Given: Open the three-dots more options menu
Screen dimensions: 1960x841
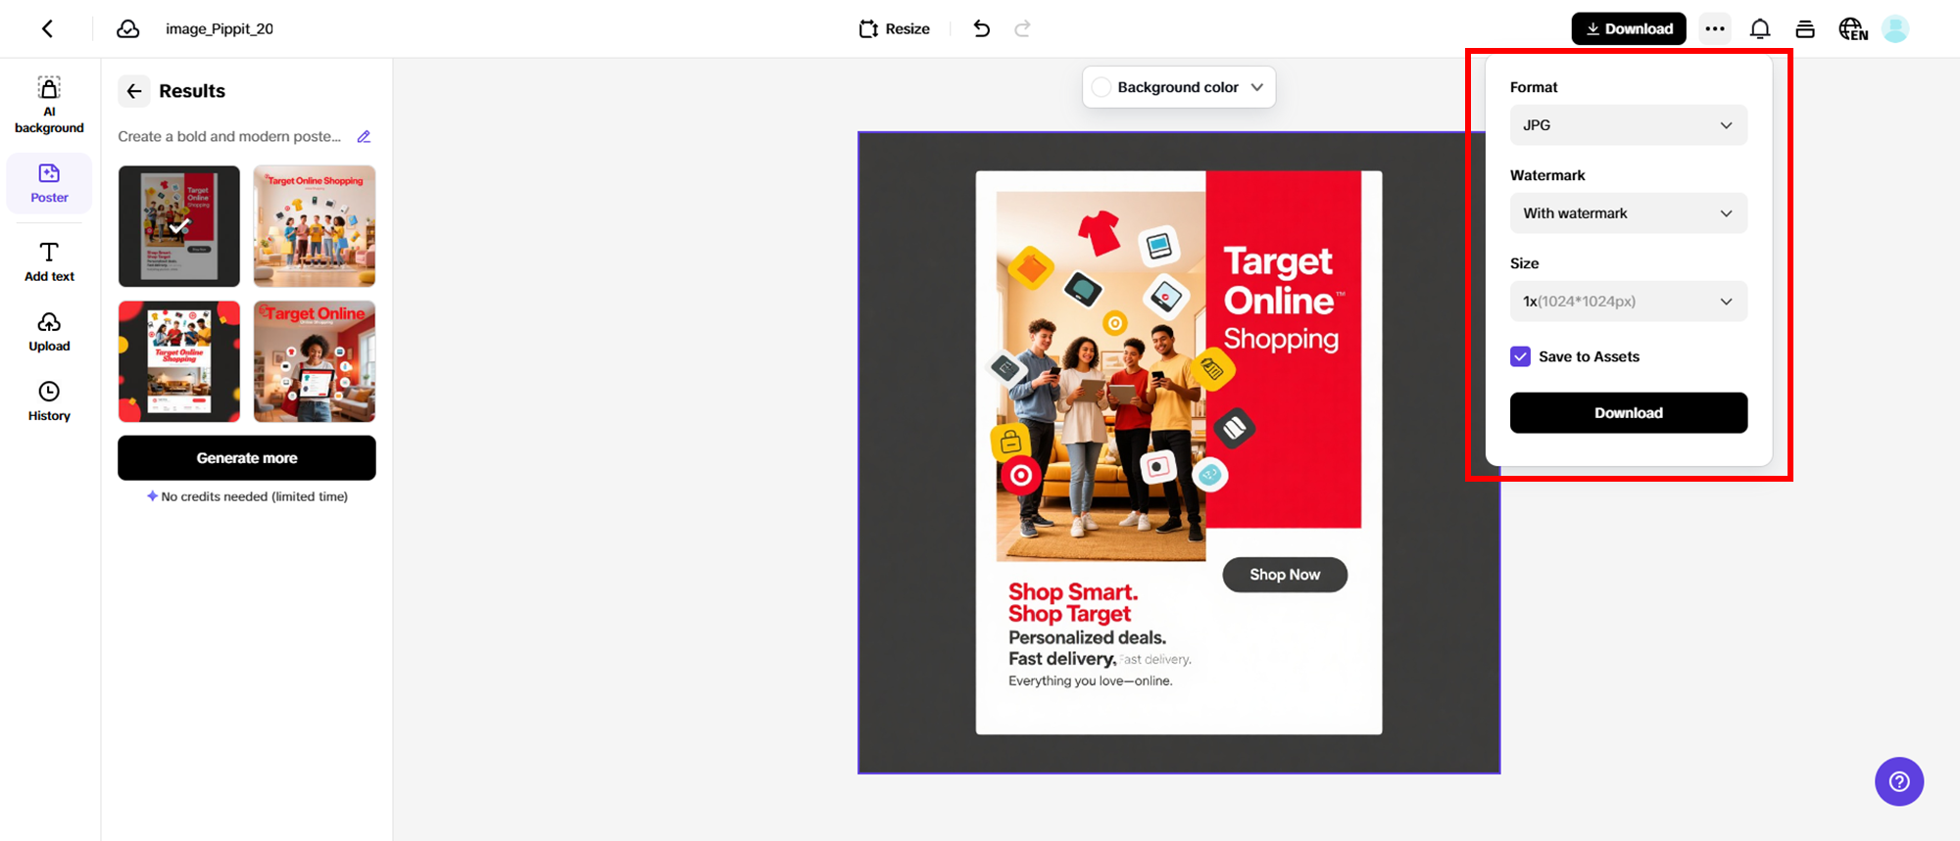Looking at the screenshot, I should (x=1715, y=28).
